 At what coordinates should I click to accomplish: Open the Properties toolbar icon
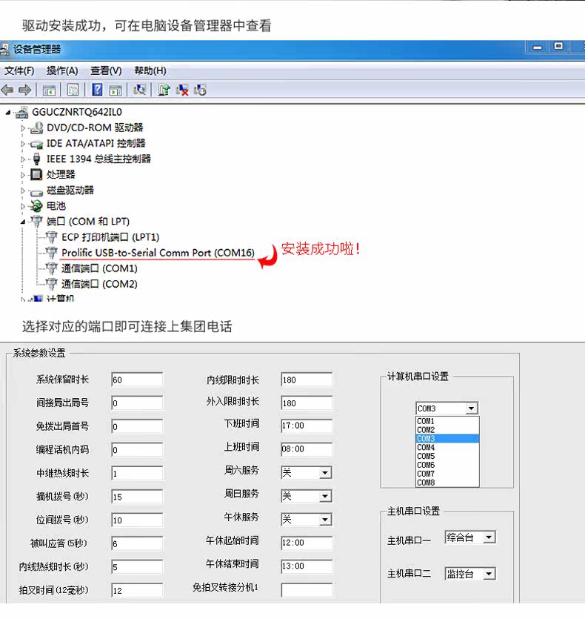coord(73,90)
